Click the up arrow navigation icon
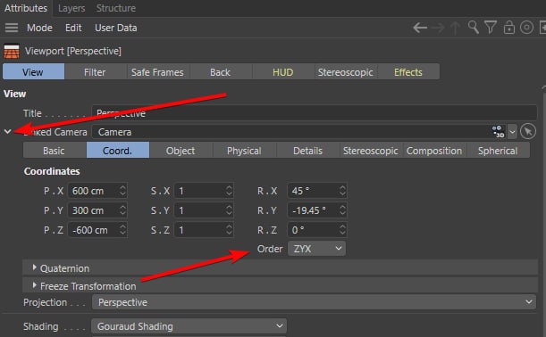The width and height of the screenshot is (546, 337). click(455, 28)
